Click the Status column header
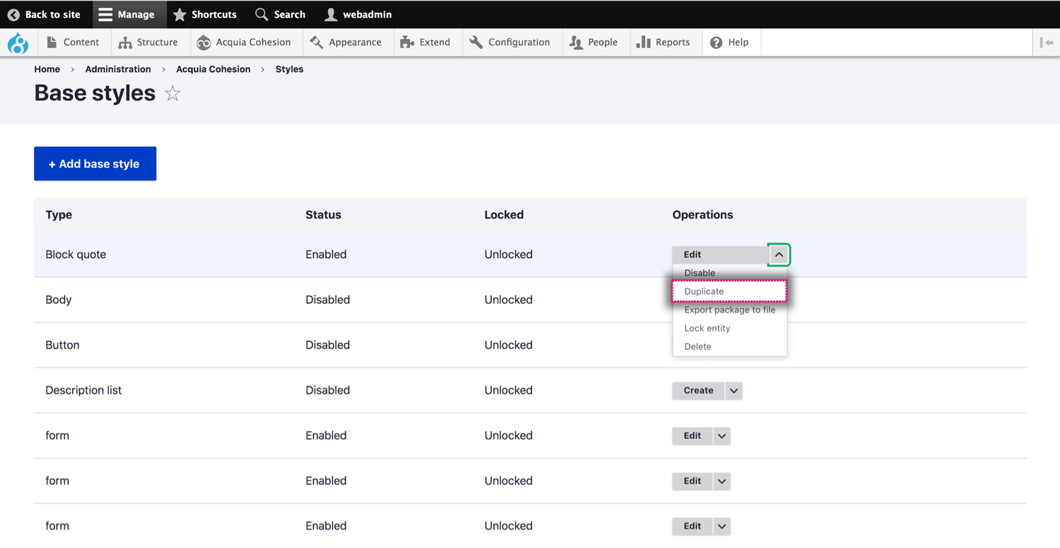This screenshot has width=1060, height=548. (x=323, y=215)
